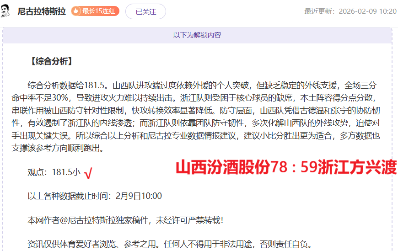
Task: Click the paragraph line starting 综合分析数据给181.5
Action: 202,85
